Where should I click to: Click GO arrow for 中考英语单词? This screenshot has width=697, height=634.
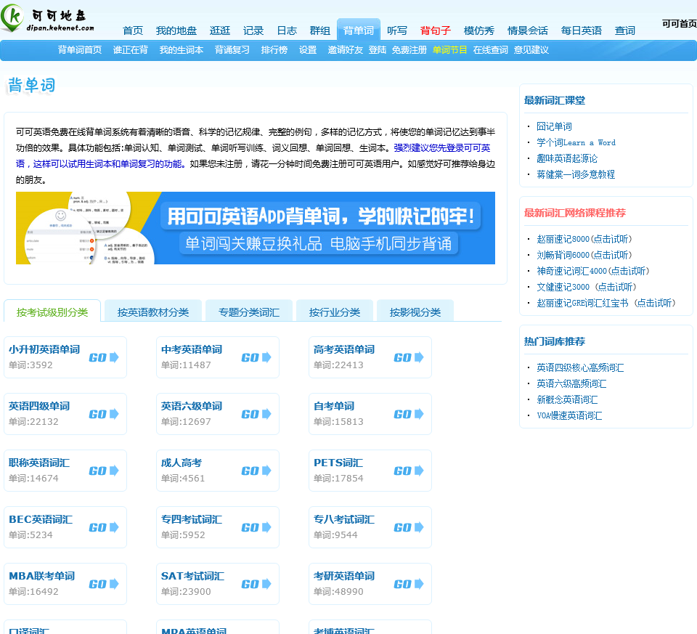pyautogui.click(x=256, y=357)
